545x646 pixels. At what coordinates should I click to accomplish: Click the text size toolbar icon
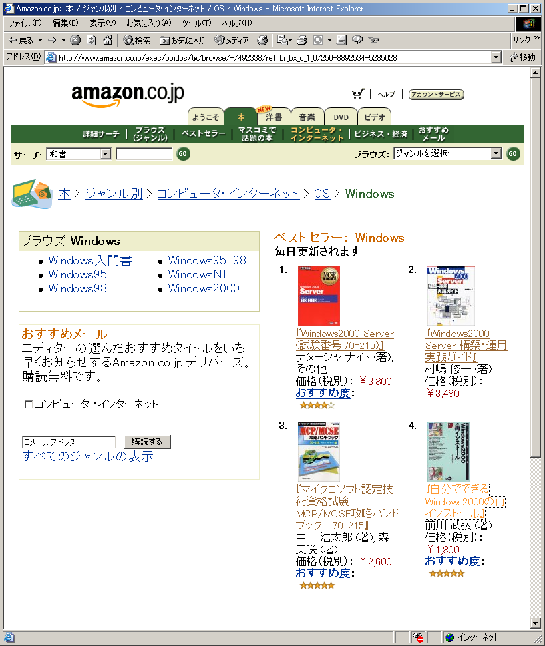pos(319,40)
